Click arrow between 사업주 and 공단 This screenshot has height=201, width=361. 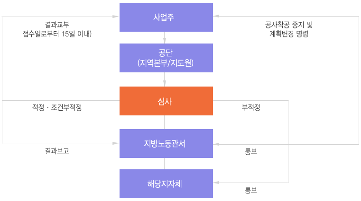165,38
